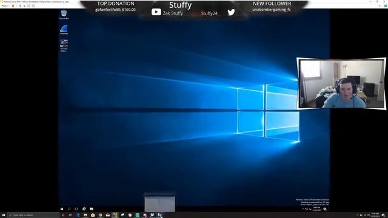Open Task View in the guest taskbar
The height and width of the screenshot is (218, 388).
pos(76,209)
